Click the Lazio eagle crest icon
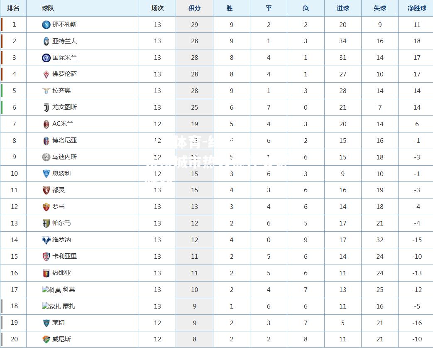 tap(46, 91)
